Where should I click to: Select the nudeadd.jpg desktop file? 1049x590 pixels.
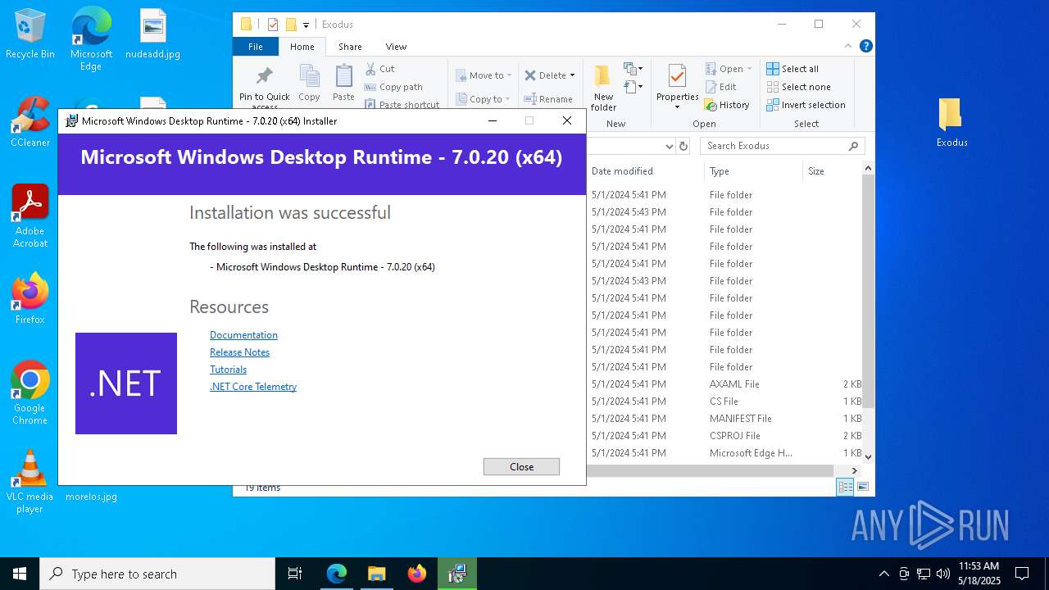(153, 34)
